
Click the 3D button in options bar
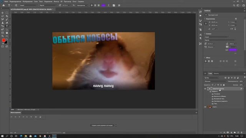tap(119, 5)
